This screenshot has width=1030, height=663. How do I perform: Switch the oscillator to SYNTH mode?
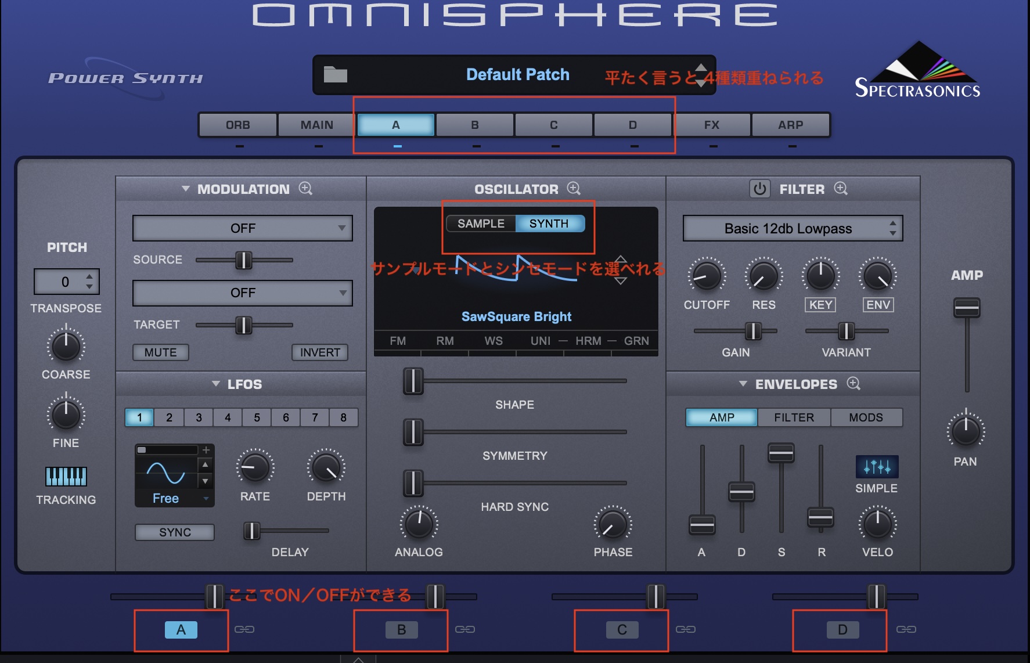point(549,224)
